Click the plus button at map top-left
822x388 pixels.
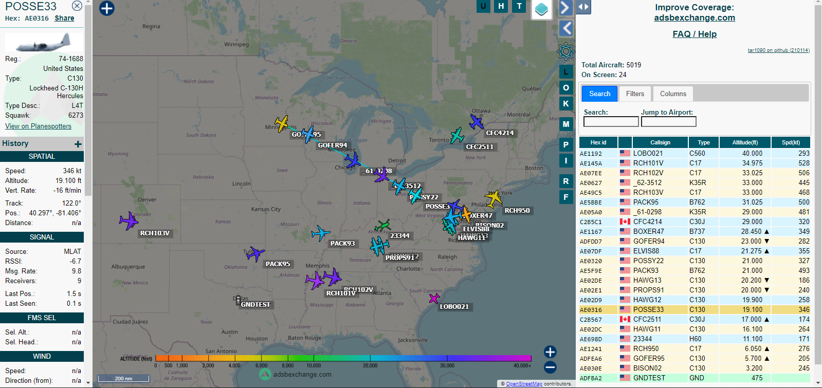[x=106, y=8]
